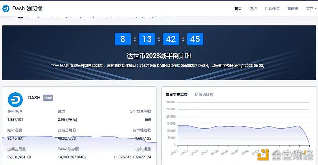The image size is (318, 165).
Task: Click the 持币地址数 label
Action: tap(142, 130)
